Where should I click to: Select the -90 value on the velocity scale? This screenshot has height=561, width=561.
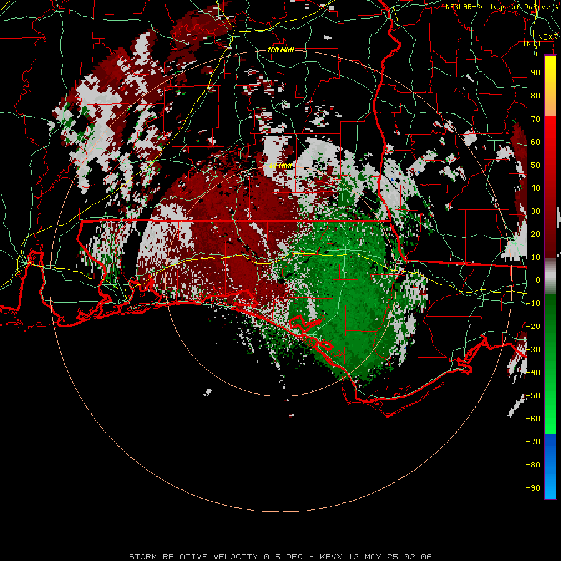pos(533,488)
